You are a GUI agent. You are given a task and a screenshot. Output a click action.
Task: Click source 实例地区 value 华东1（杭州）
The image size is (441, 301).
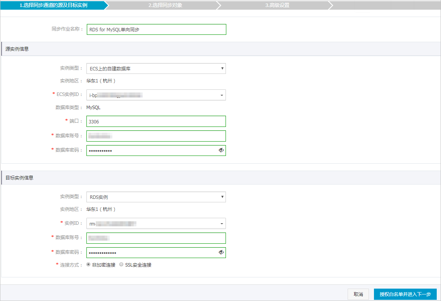click(x=101, y=81)
